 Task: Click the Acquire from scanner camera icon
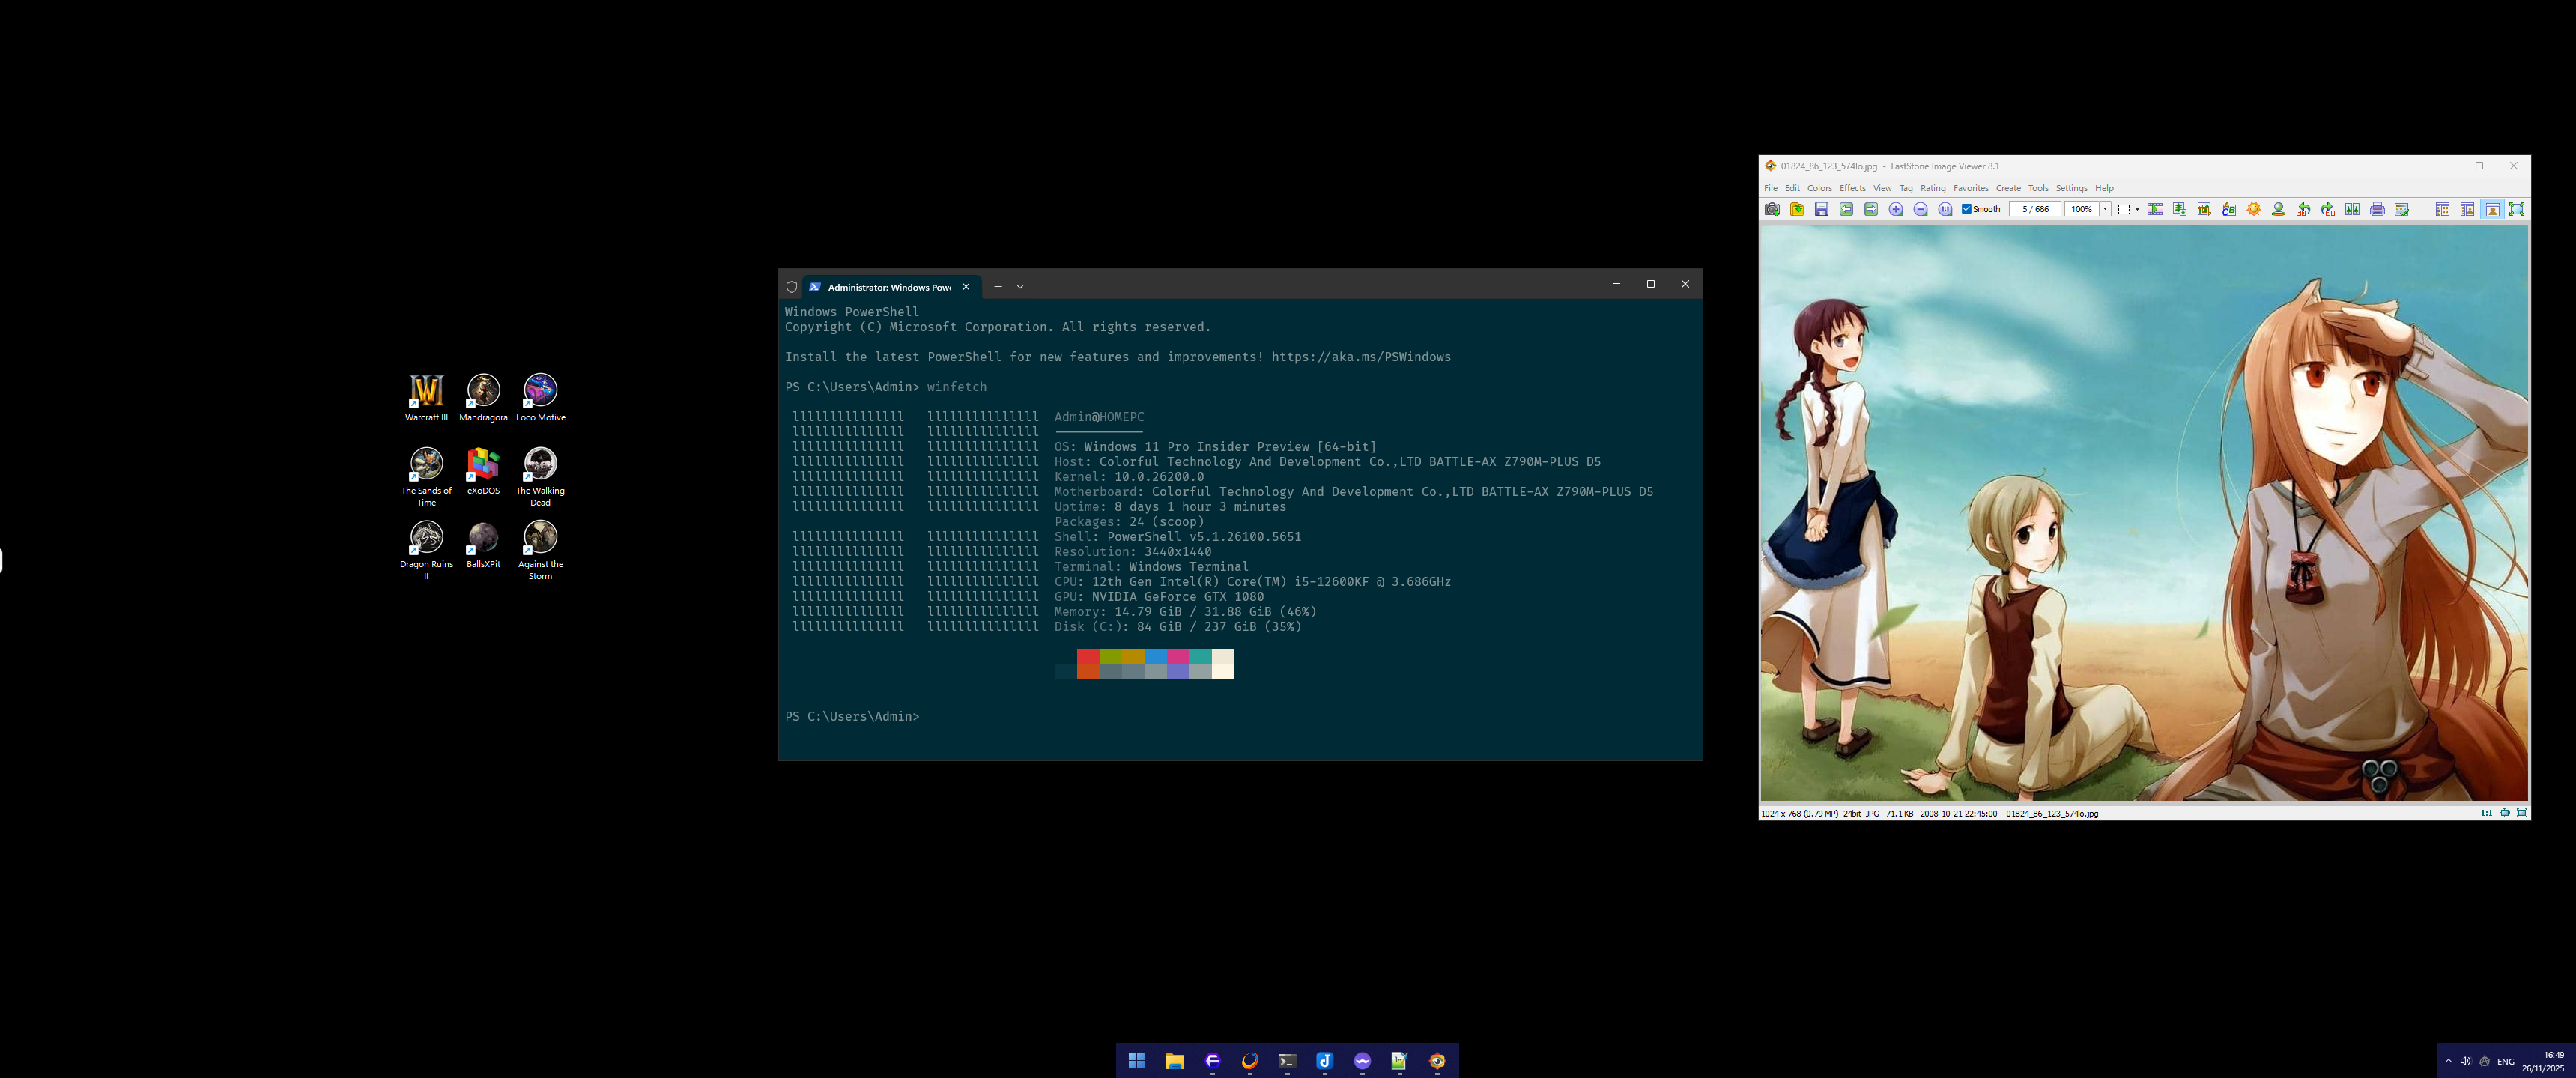(1772, 209)
